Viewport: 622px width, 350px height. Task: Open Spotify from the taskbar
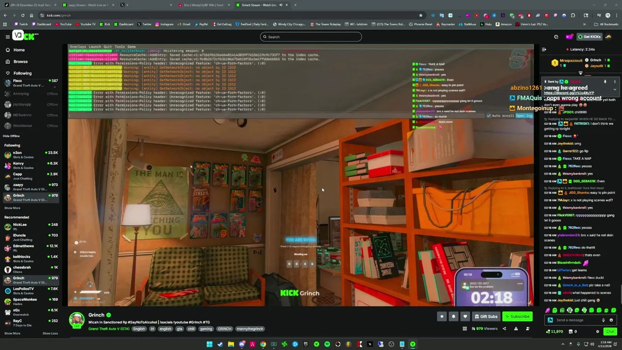327,344
